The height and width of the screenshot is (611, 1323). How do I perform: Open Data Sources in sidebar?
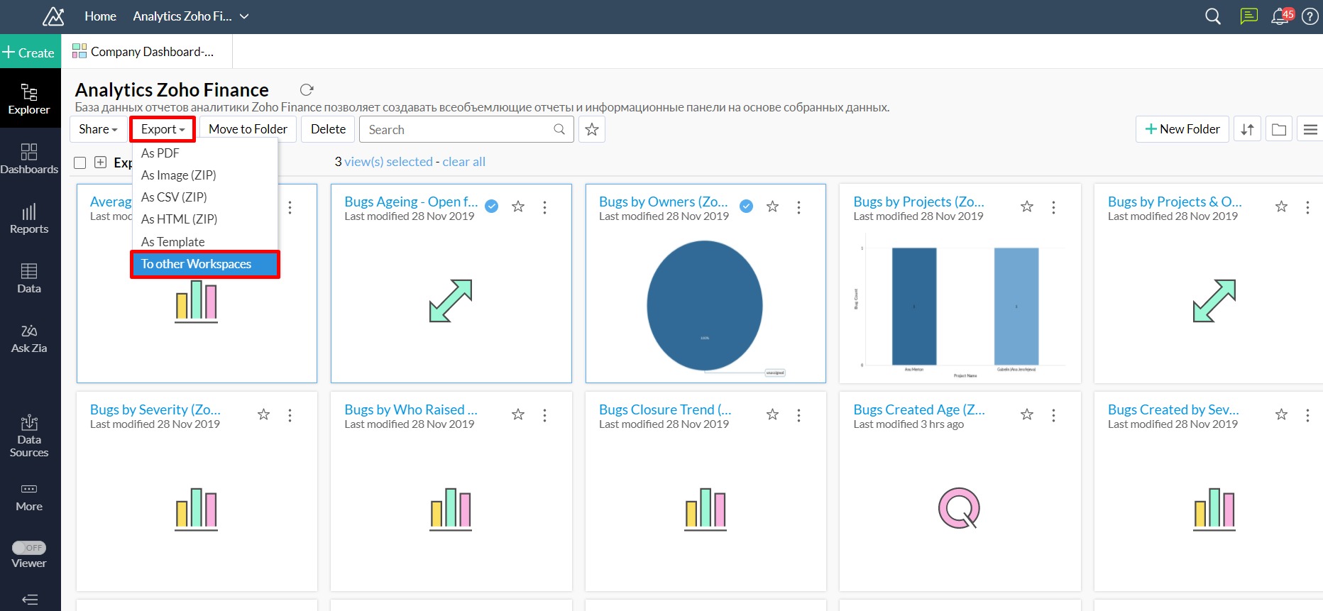29,436
